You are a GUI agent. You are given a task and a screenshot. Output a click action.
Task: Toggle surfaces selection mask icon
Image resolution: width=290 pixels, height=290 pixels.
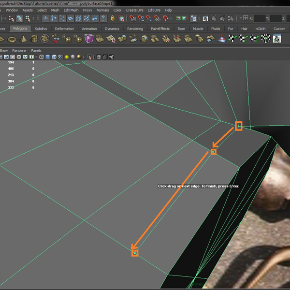coord(71,18)
